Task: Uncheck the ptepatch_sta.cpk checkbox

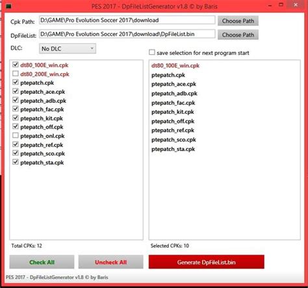Action: click(x=16, y=162)
